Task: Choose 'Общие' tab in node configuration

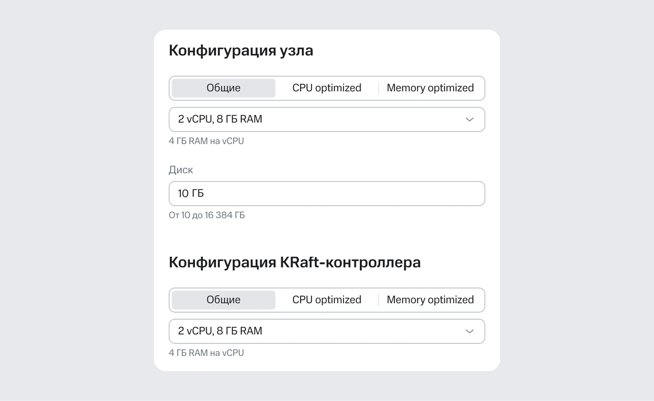Action: pos(223,88)
